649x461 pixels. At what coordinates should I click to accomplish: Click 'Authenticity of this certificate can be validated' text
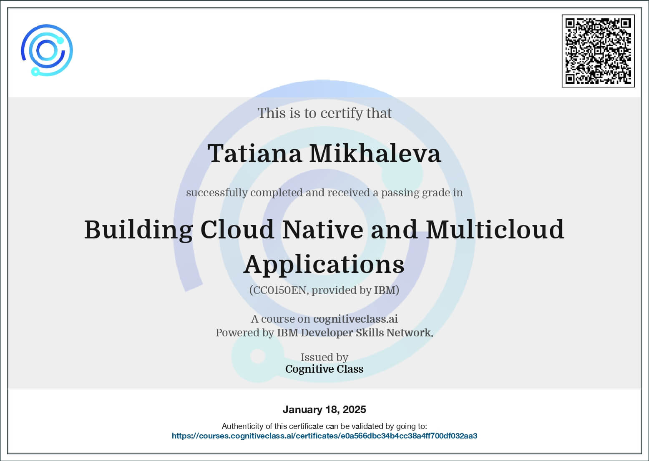(324, 426)
